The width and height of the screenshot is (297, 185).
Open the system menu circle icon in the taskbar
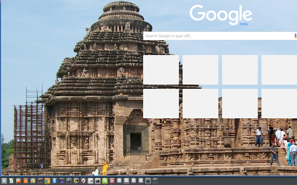(4, 181)
